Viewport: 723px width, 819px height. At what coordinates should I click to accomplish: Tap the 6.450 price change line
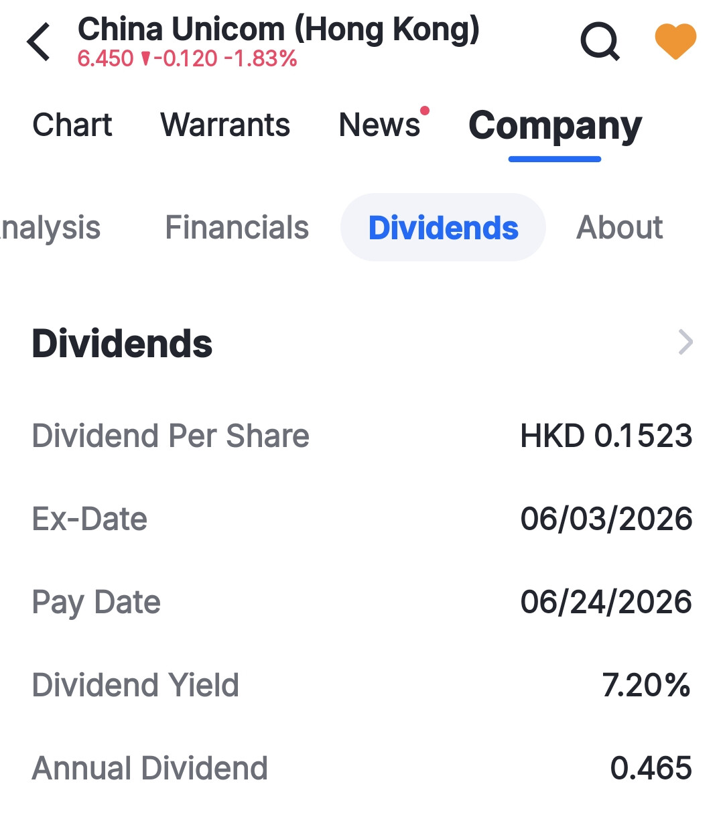coord(188,59)
